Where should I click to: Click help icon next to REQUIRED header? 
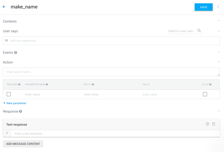tap(19, 84)
